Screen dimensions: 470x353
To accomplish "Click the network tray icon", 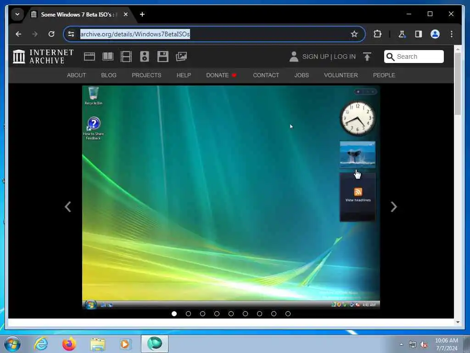I will point(413,345).
